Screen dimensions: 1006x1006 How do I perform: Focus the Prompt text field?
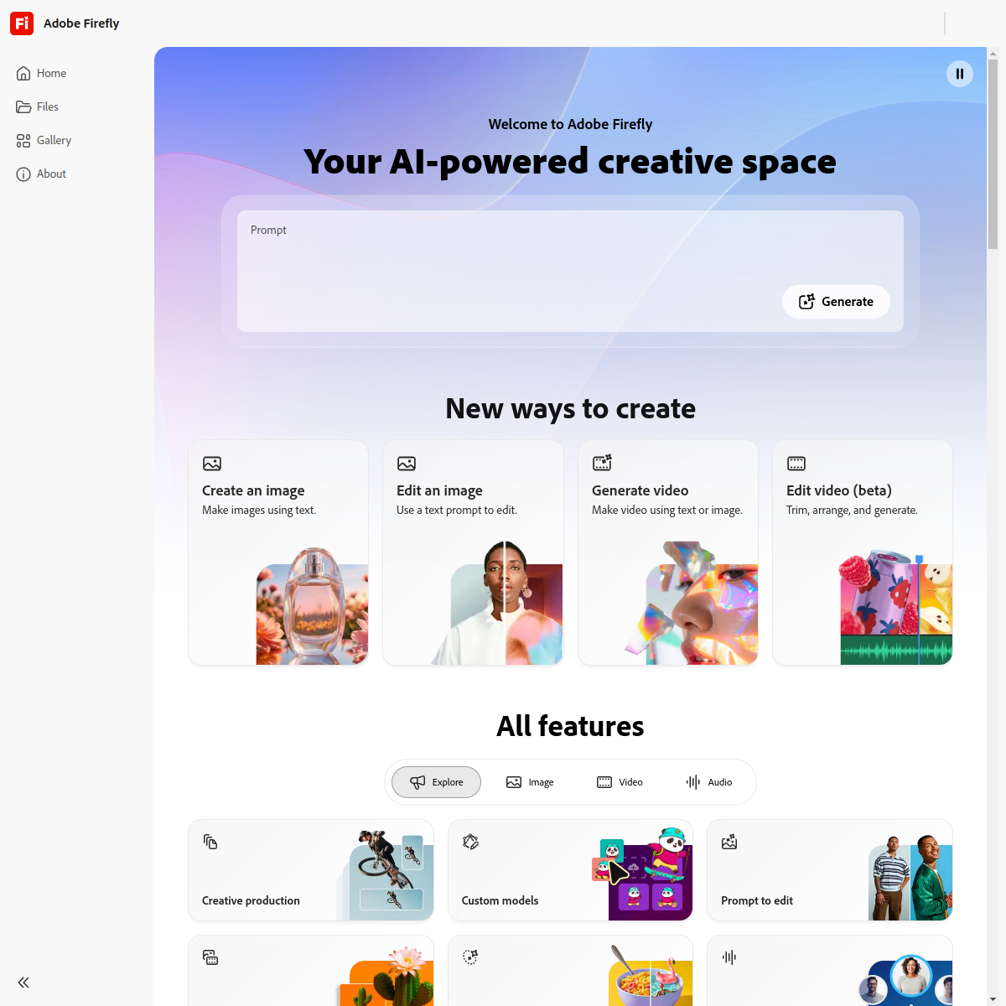(570, 271)
